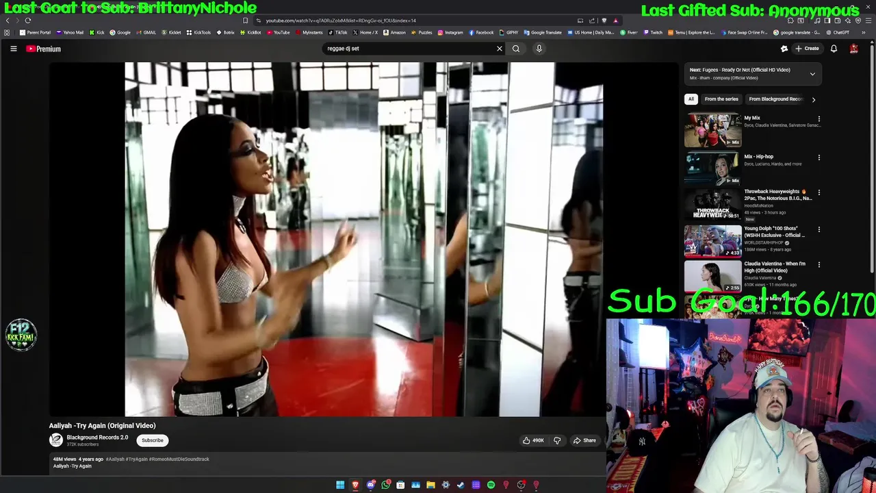Open the GMAIL bookmark
Viewport: 876px width, 493px height.
[x=146, y=32]
